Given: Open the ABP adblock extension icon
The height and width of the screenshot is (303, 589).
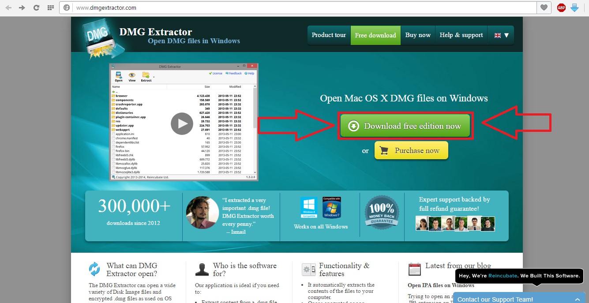Looking at the screenshot, I should (x=561, y=7).
